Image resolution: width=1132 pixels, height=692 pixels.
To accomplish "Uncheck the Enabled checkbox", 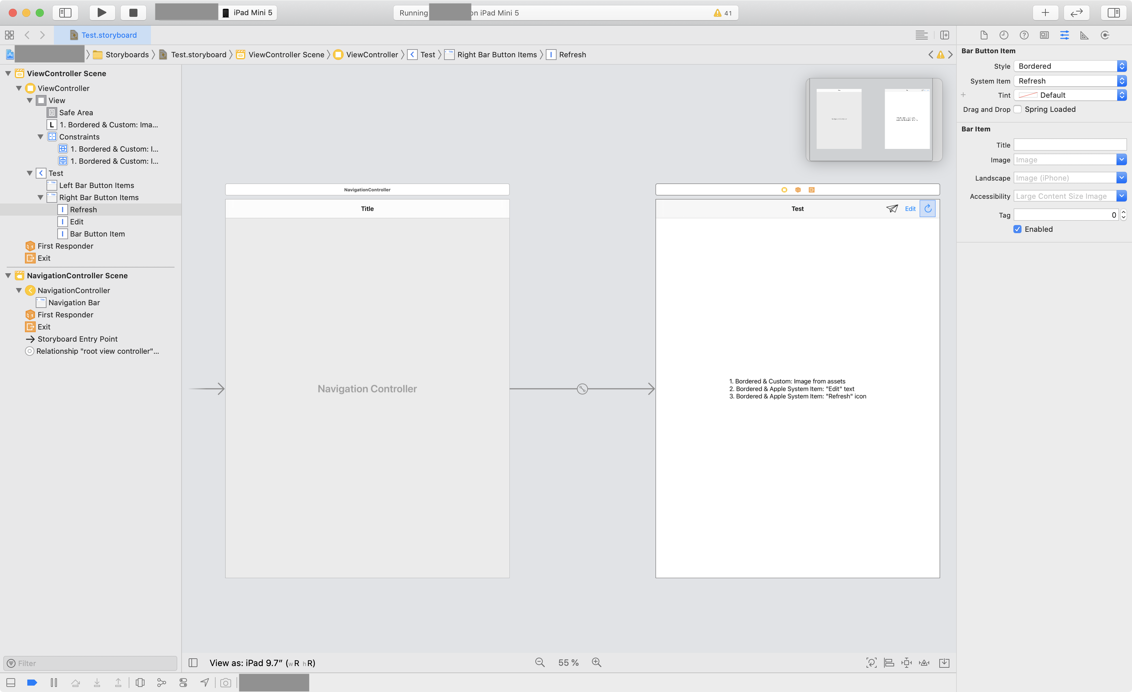I will pyautogui.click(x=1017, y=229).
